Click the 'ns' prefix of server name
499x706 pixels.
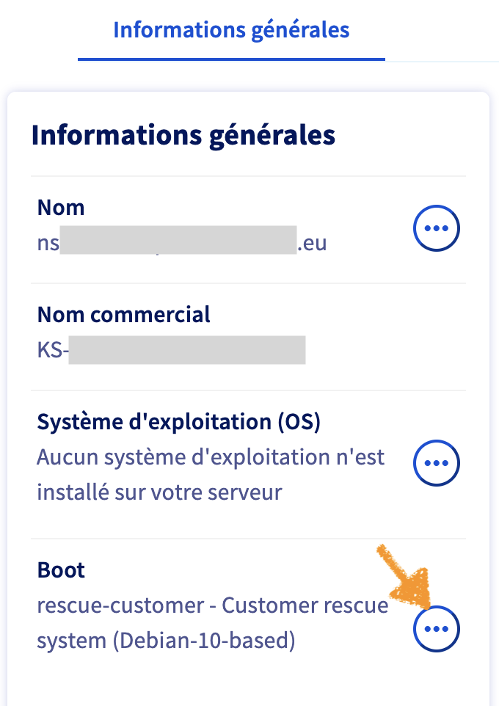pos(48,244)
